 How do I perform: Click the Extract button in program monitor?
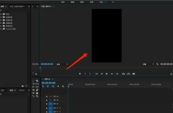click(128, 74)
